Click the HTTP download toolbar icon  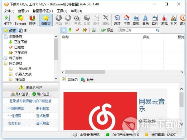pyautogui.click(x=7, y=20)
